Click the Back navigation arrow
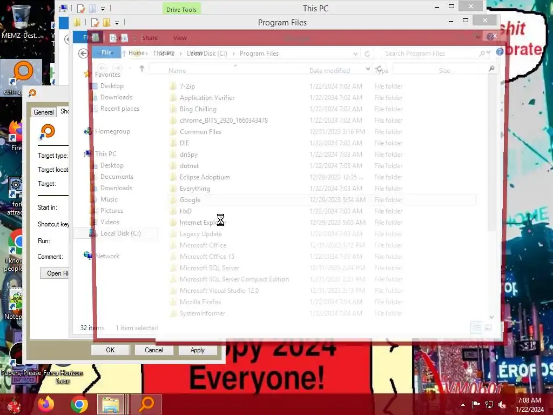Screen dimensions: 553x415 [83, 53]
